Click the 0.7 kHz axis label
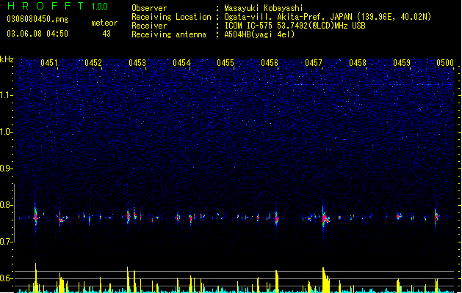 coord(7,242)
